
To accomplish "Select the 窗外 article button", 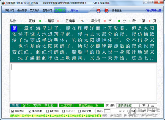I will 26,105.
